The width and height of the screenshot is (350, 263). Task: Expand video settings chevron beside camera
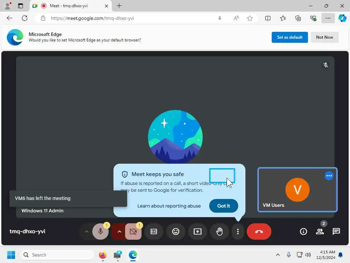[119, 231]
